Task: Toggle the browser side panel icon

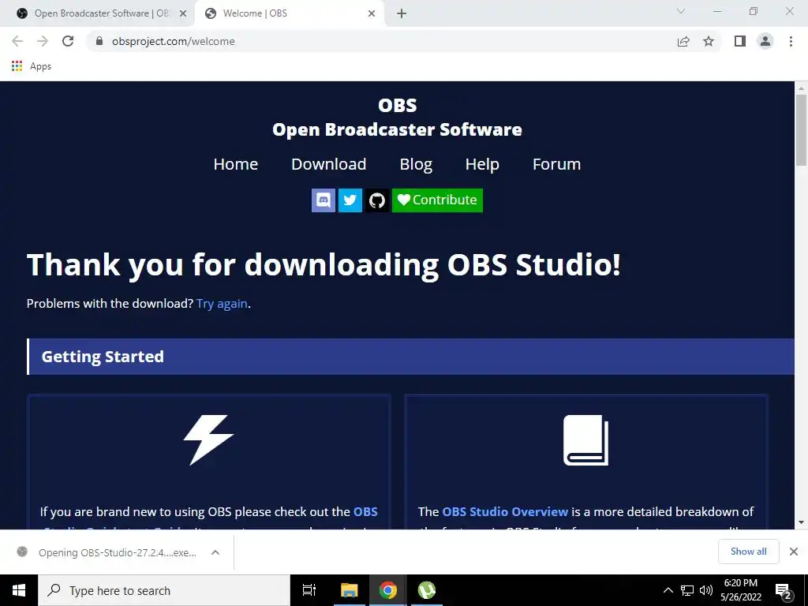Action: [740, 41]
